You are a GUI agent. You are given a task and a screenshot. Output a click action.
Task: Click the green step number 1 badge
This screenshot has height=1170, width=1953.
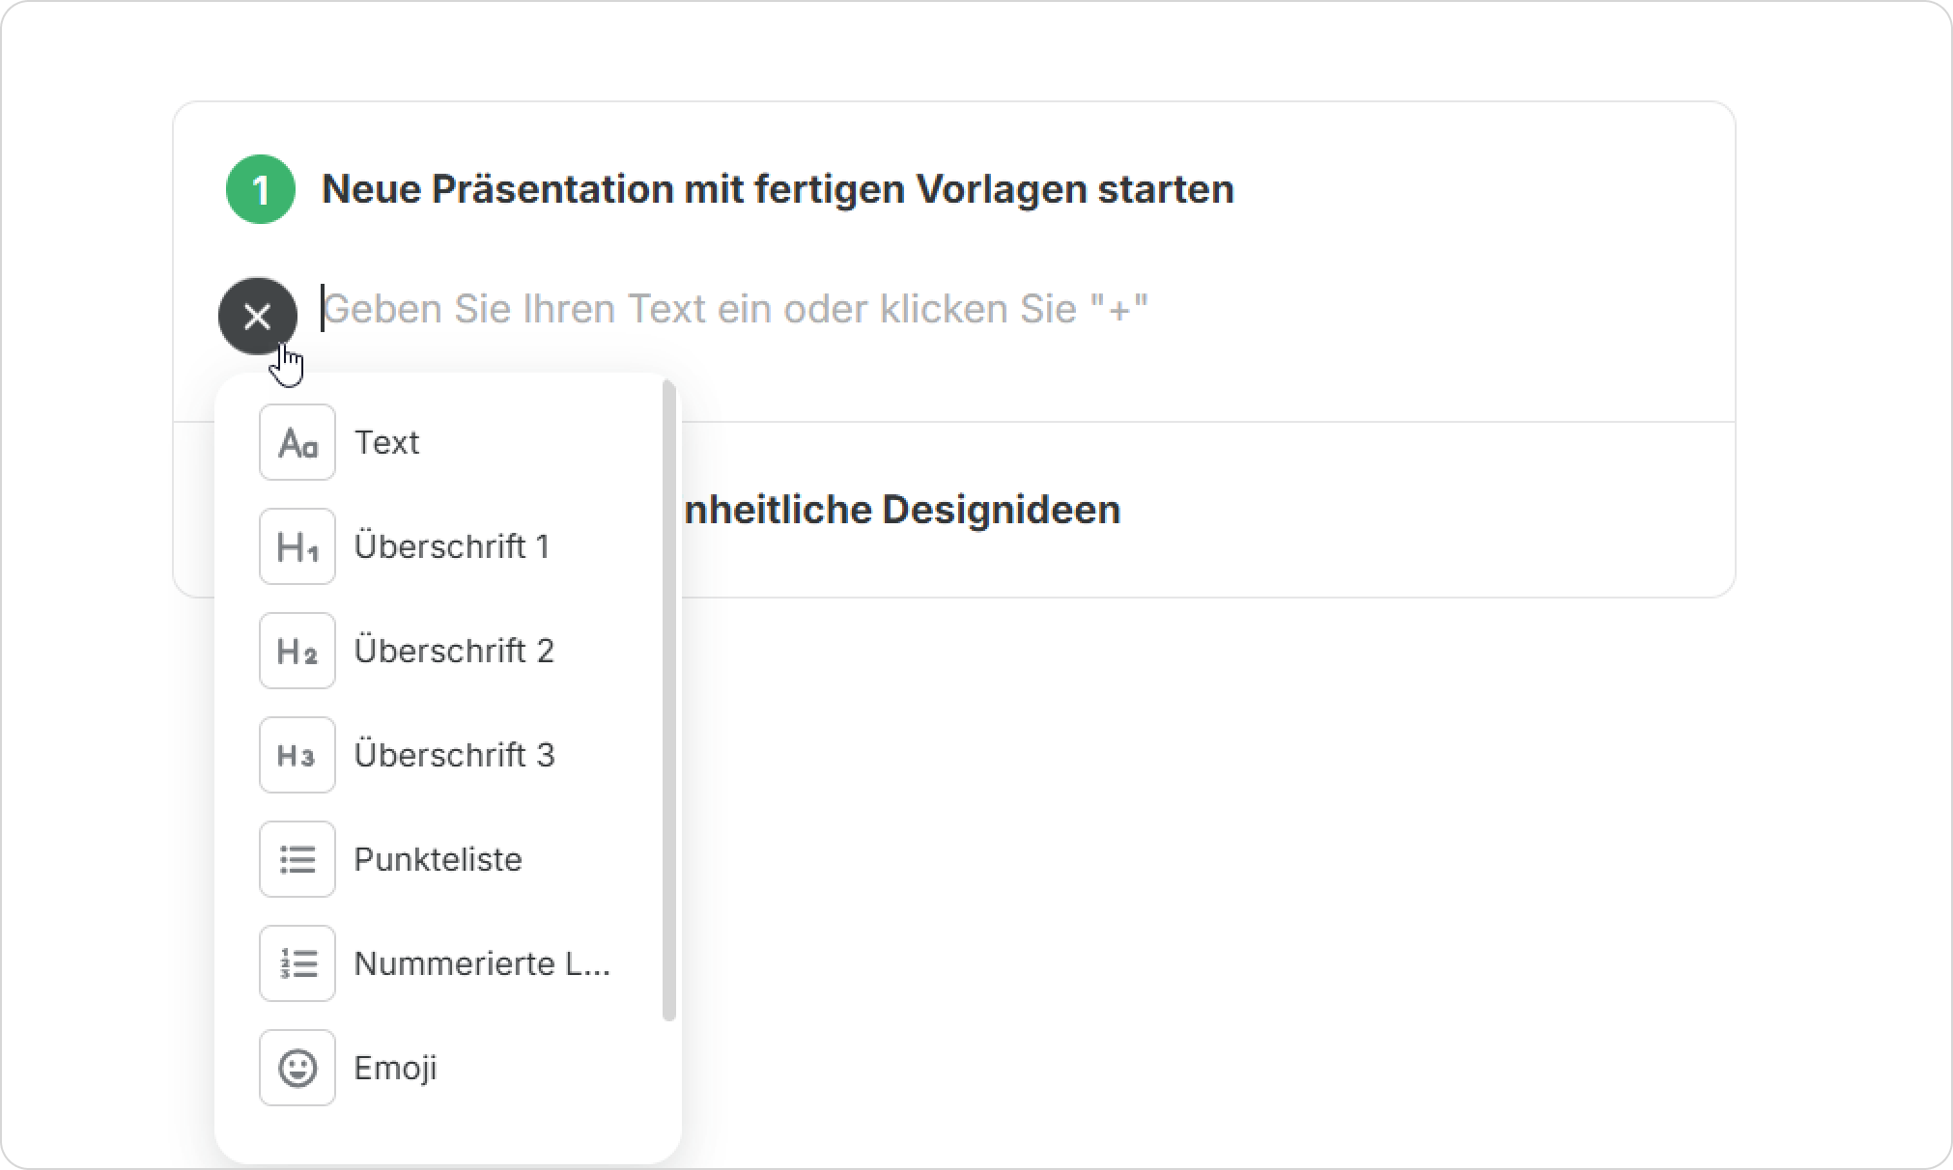(261, 189)
